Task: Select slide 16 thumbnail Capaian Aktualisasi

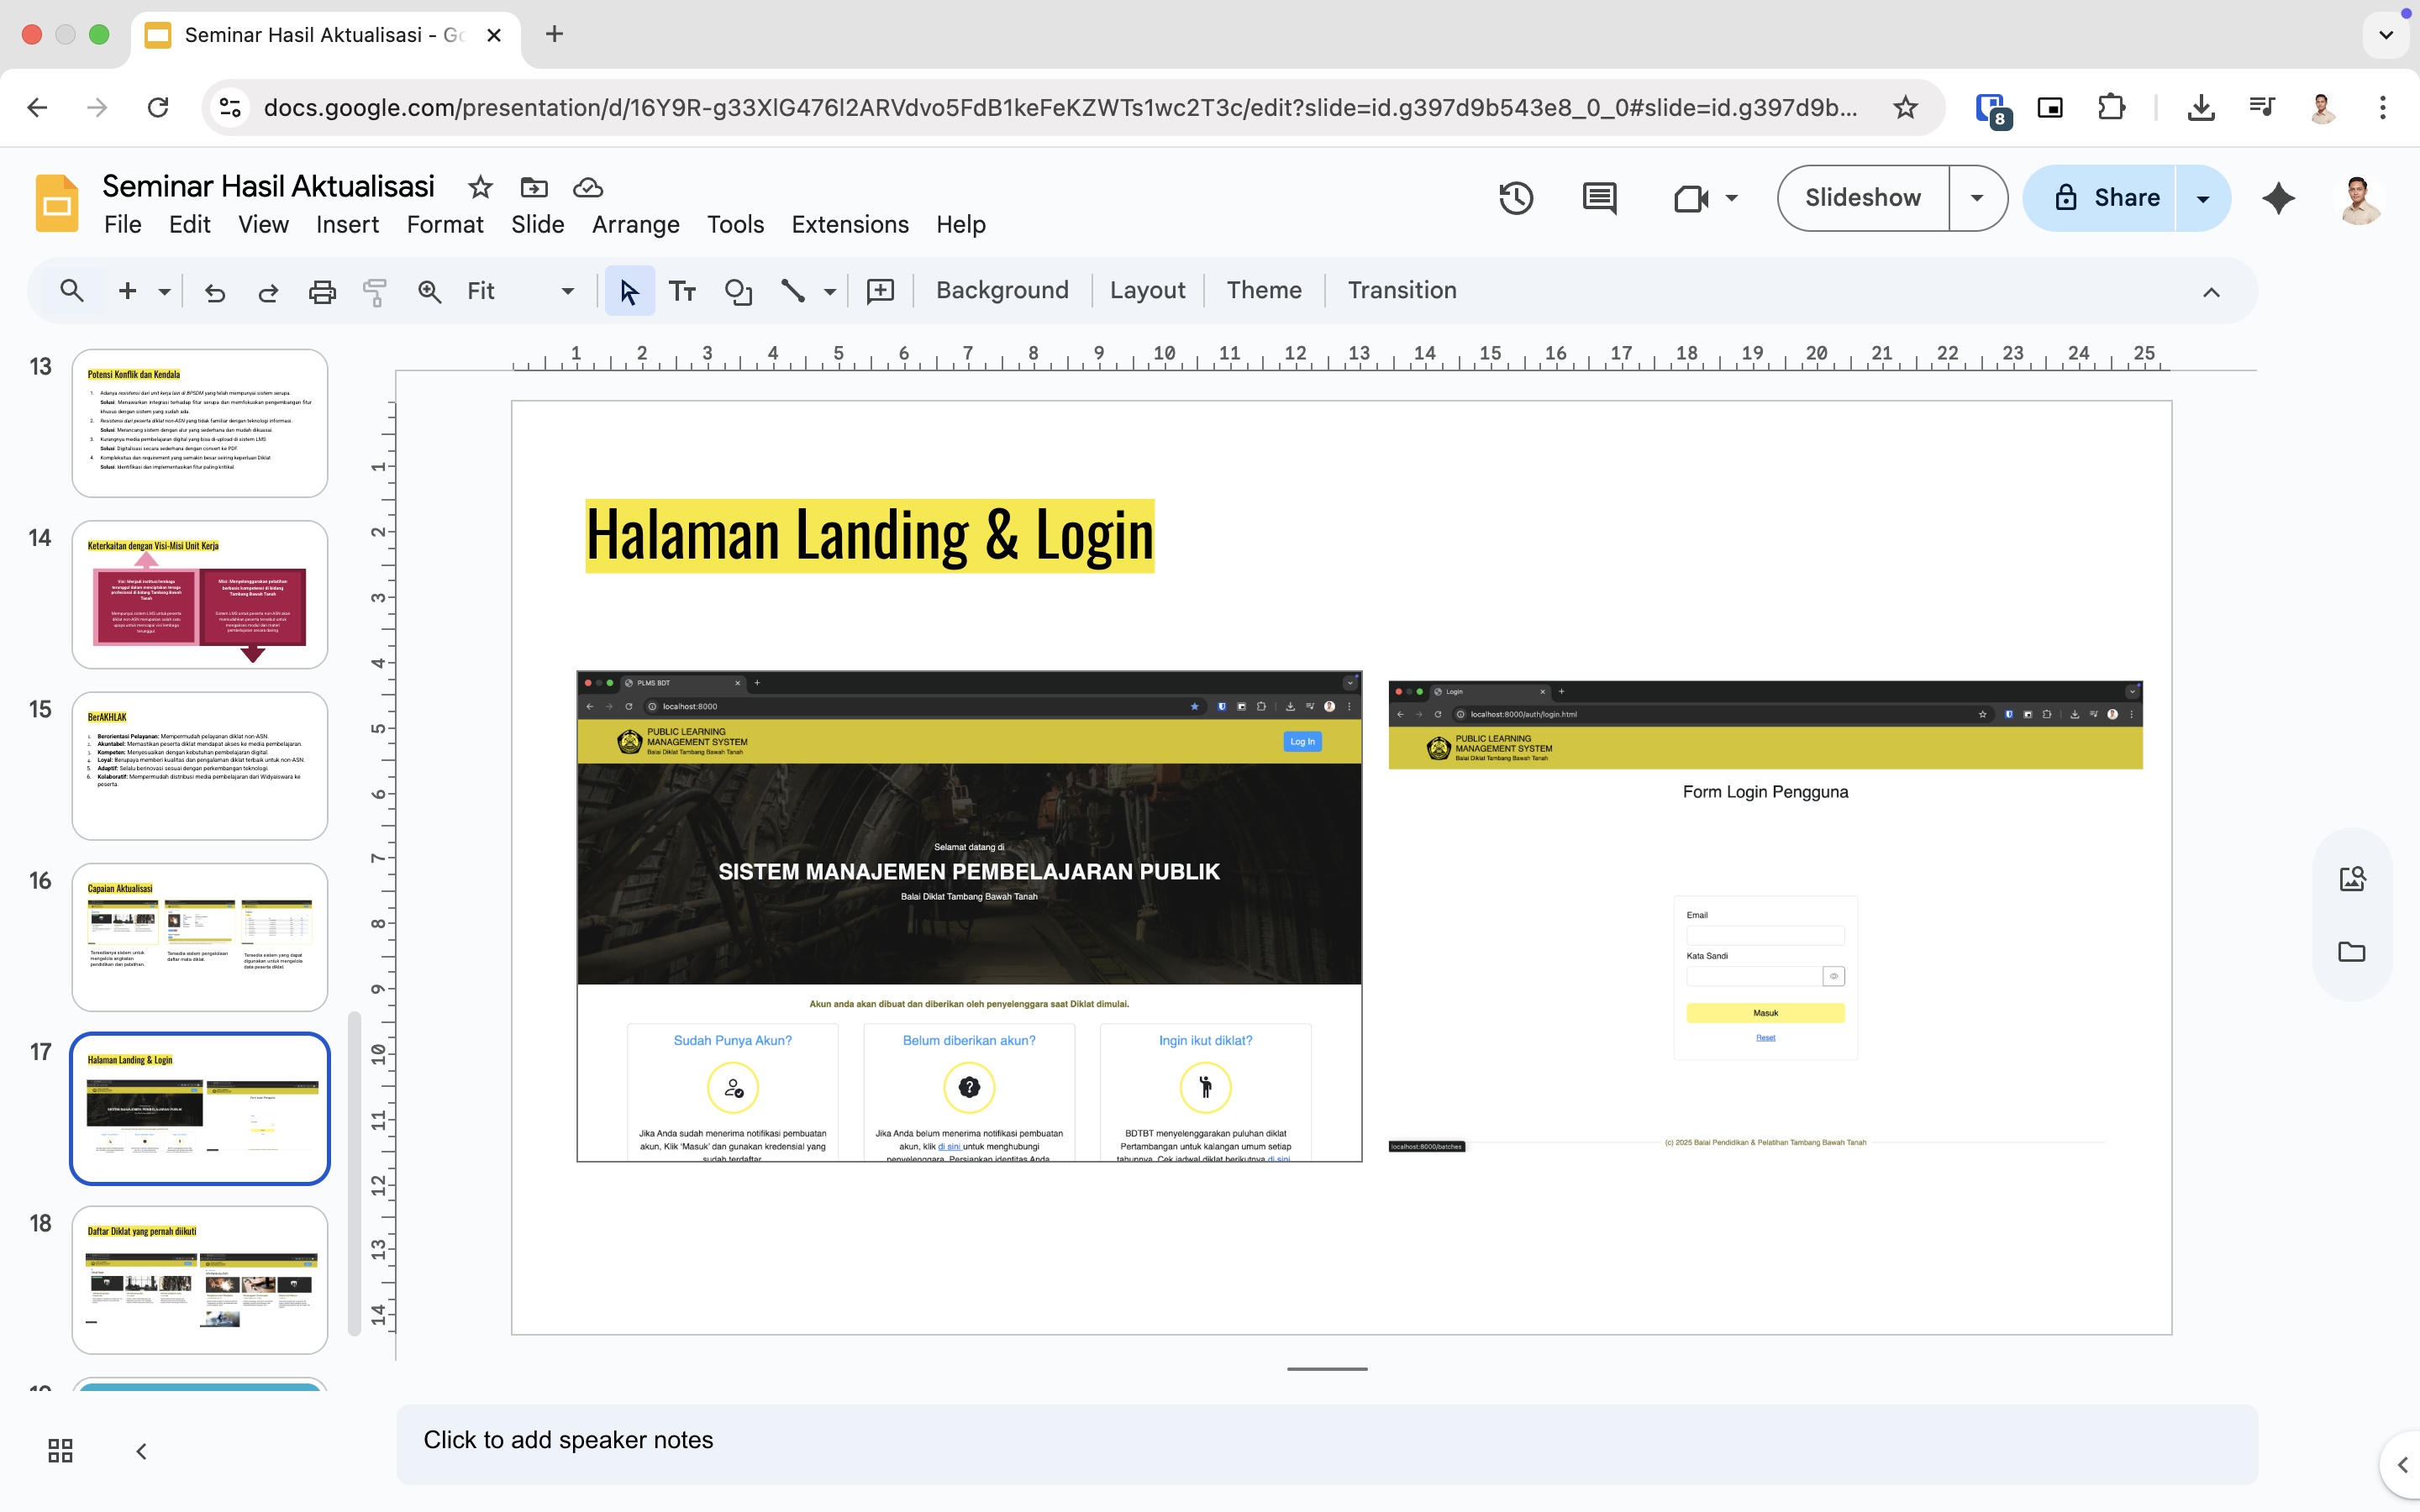Action: (x=200, y=936)
